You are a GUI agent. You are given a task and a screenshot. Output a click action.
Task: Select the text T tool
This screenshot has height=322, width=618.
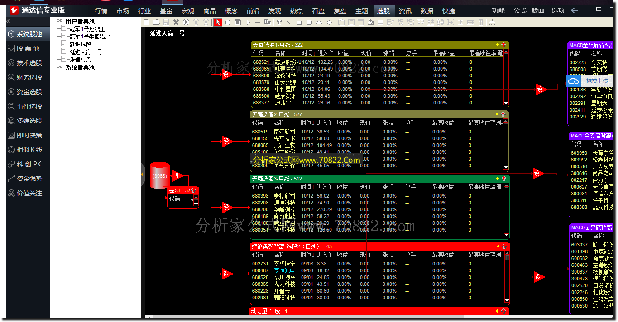(279, 22)
